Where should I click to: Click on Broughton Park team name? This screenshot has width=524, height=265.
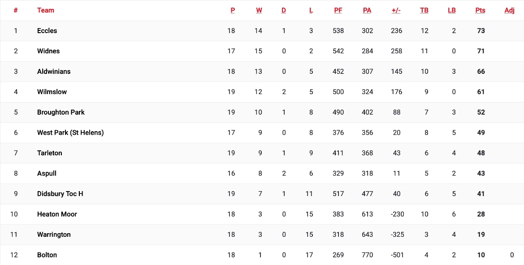[61, 112]
